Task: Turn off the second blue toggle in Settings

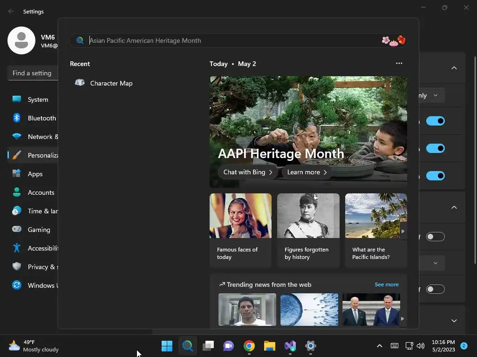Action: pyautogui.click(x=436, y=148)
